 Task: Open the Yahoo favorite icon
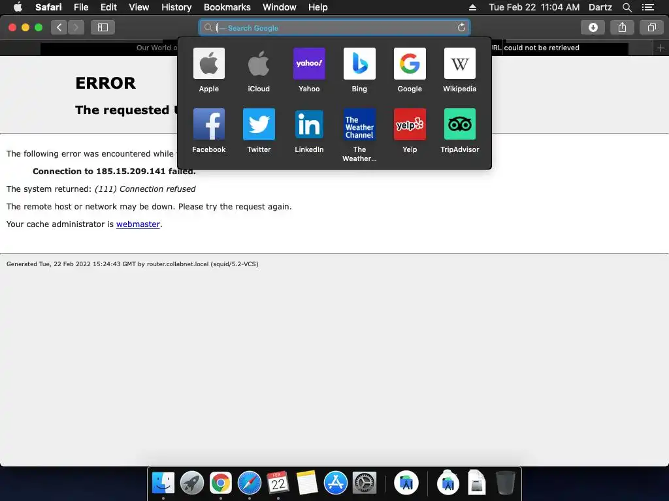[309, 63]
